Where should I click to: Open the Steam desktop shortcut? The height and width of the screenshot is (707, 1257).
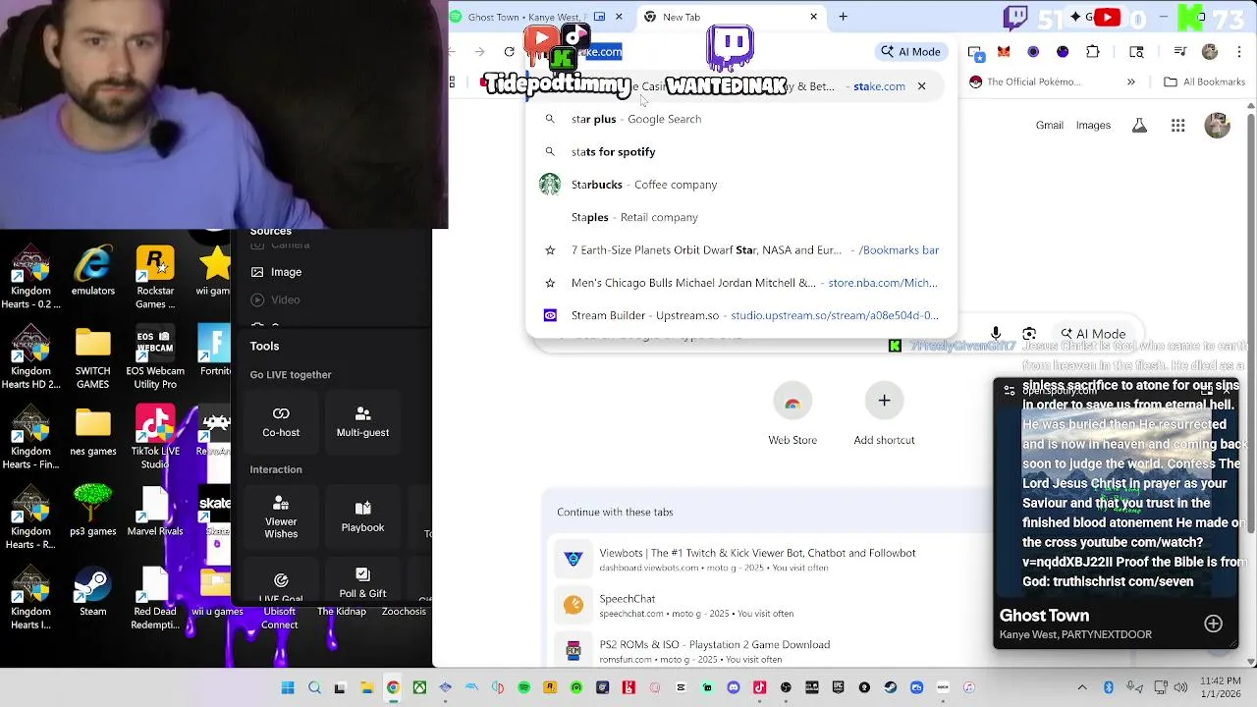click(x=93, y=593)
